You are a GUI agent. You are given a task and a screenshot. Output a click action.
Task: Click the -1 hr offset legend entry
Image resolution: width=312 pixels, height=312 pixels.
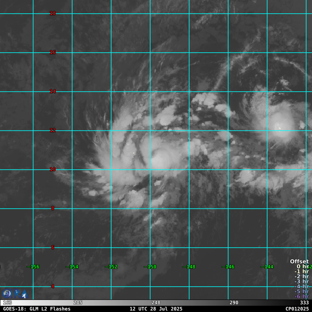click(301, 271)
